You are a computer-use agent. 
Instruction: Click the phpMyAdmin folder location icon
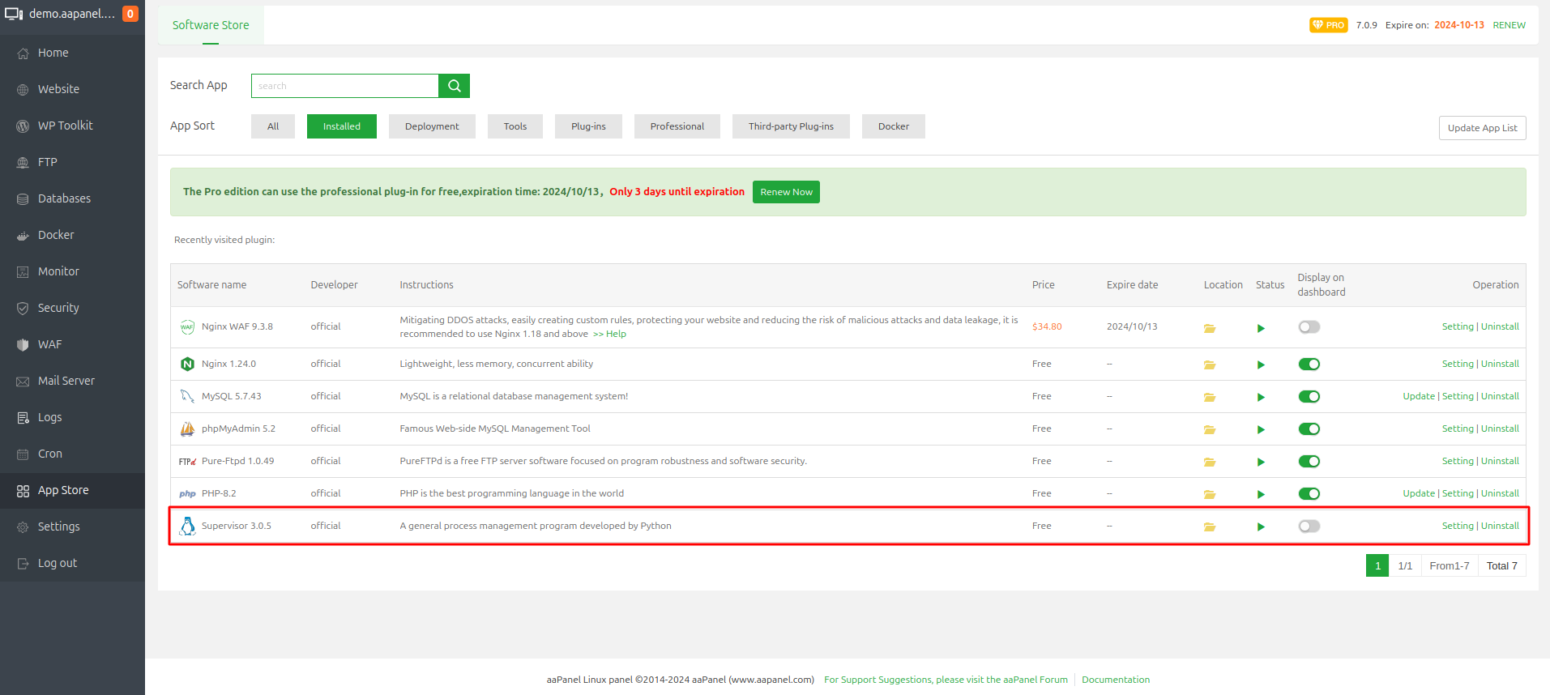pos(1209,429)
